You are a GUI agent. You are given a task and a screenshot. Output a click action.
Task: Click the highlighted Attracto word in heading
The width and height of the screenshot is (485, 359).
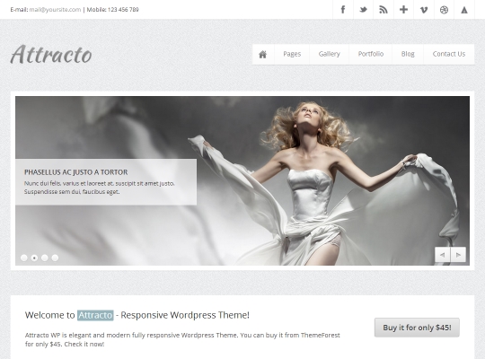pyautogui.click(x=95, y=315)
